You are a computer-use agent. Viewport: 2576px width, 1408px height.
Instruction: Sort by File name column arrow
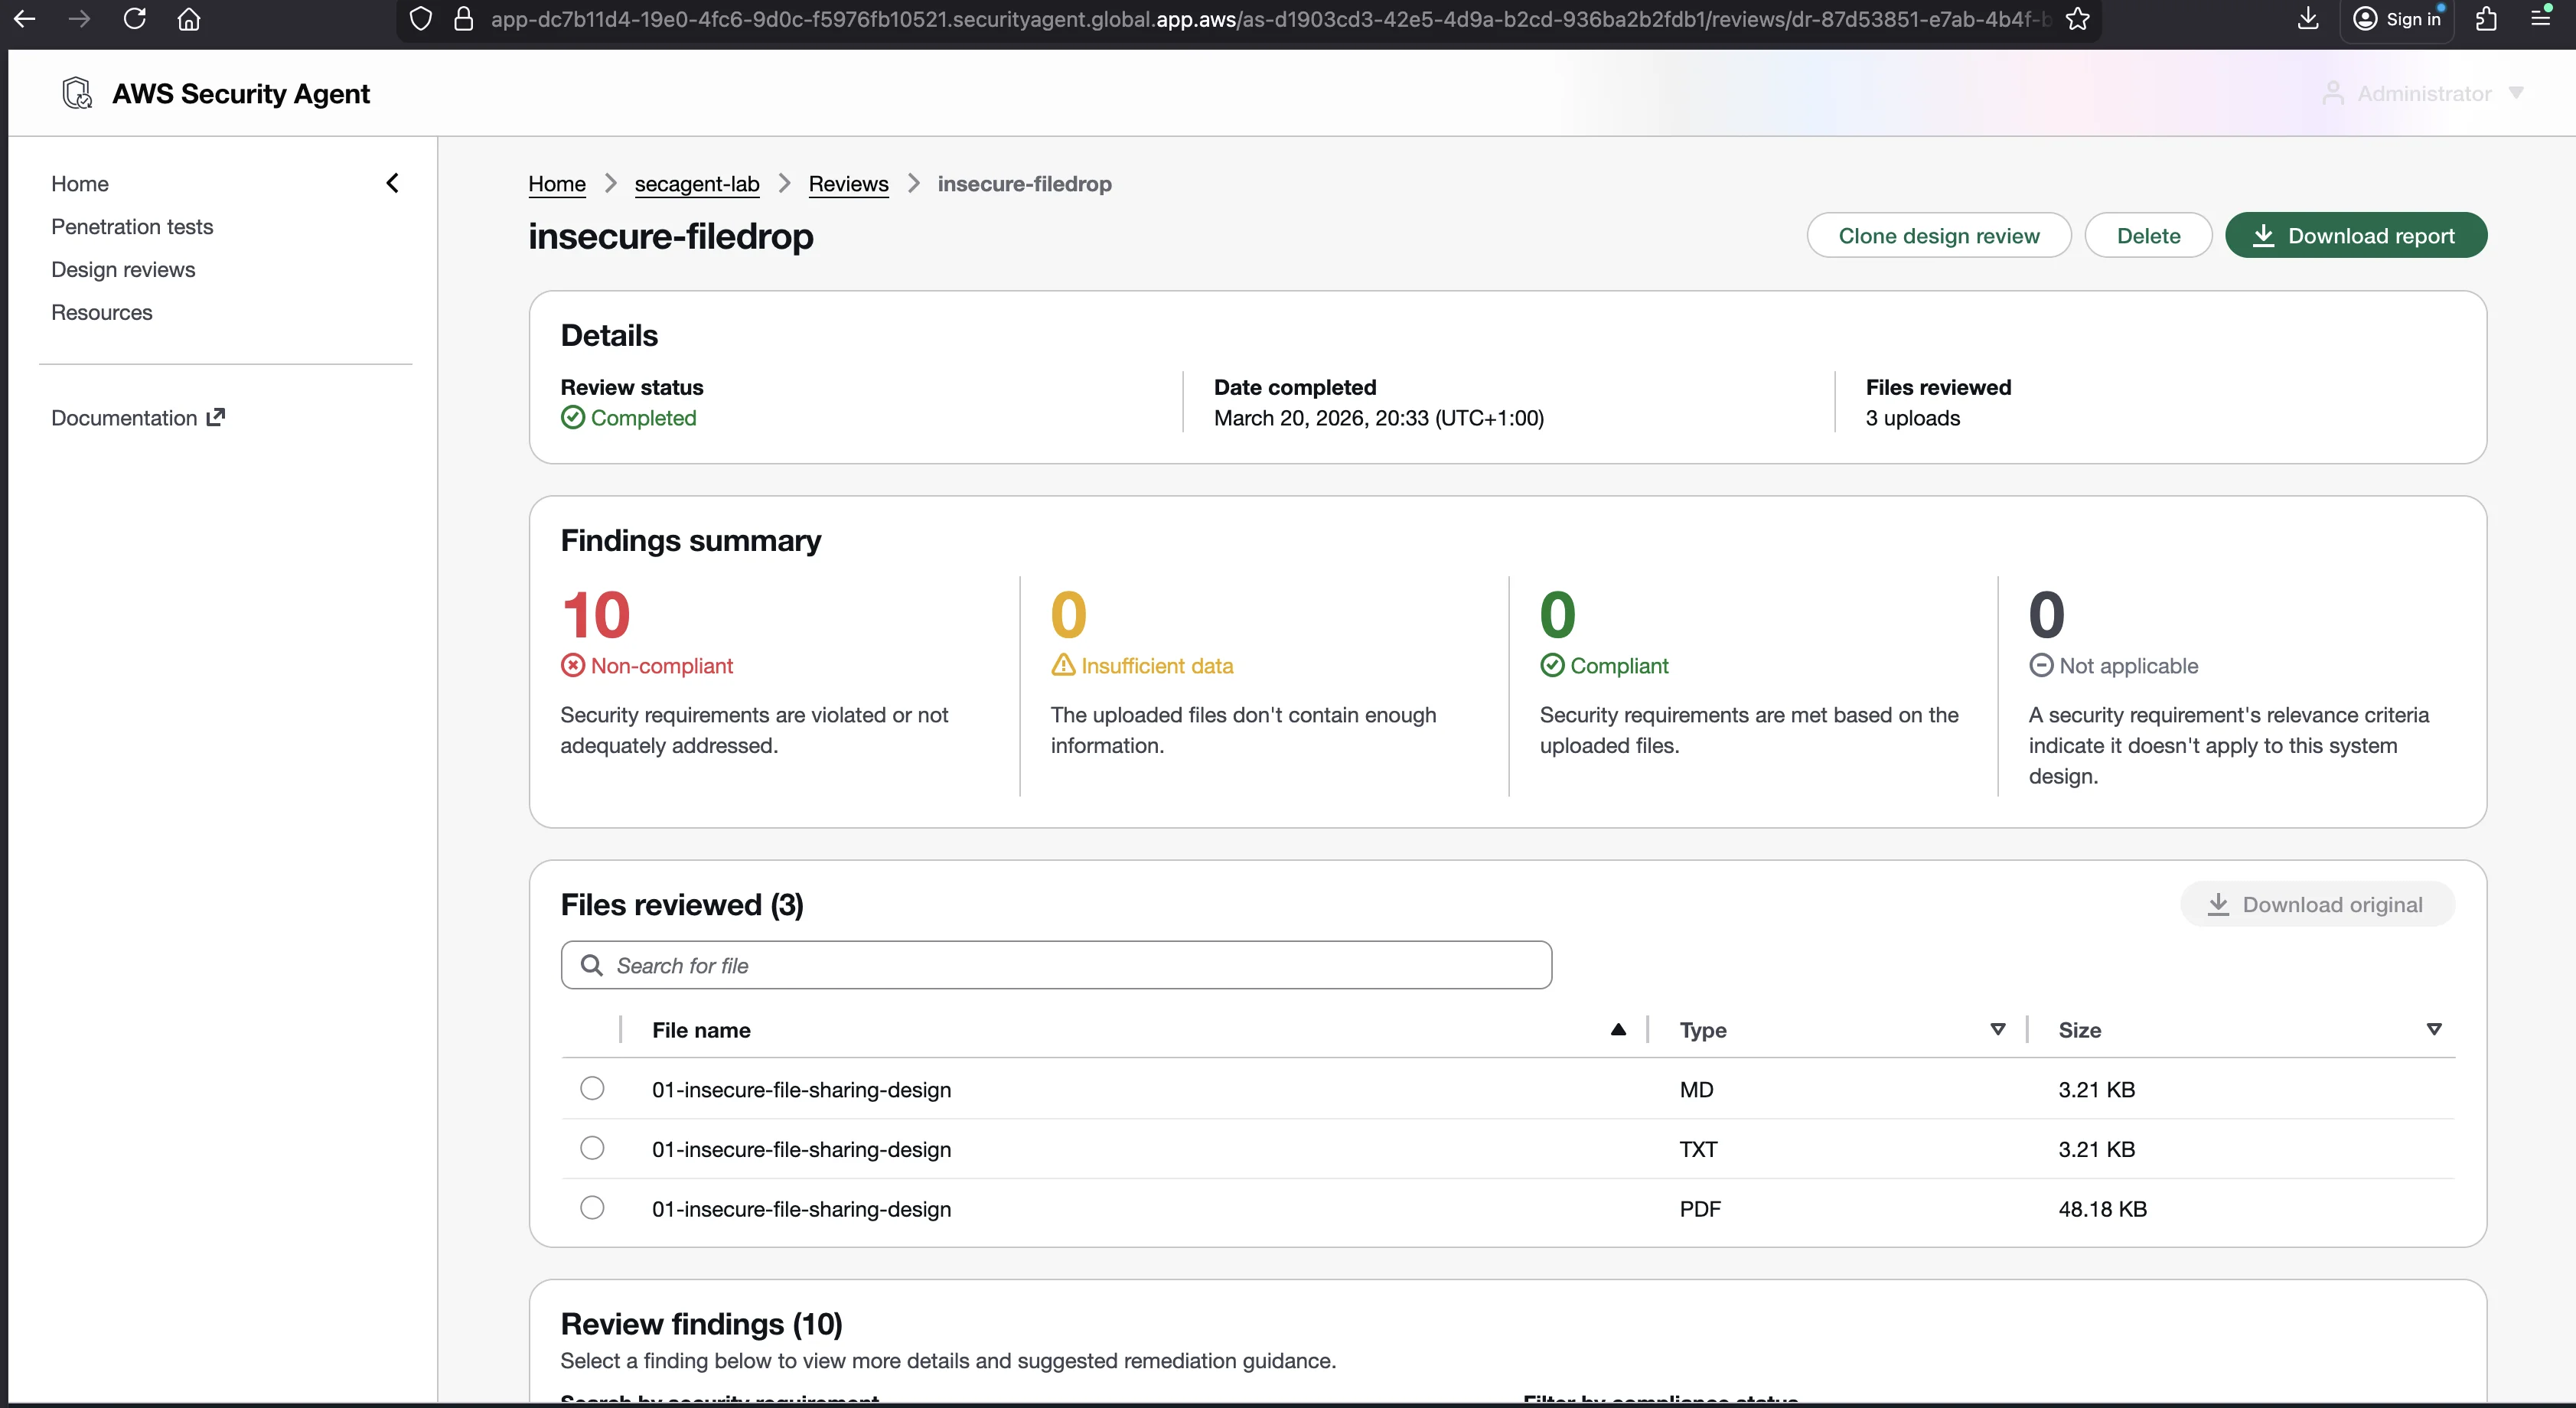pos(1617,1030)
